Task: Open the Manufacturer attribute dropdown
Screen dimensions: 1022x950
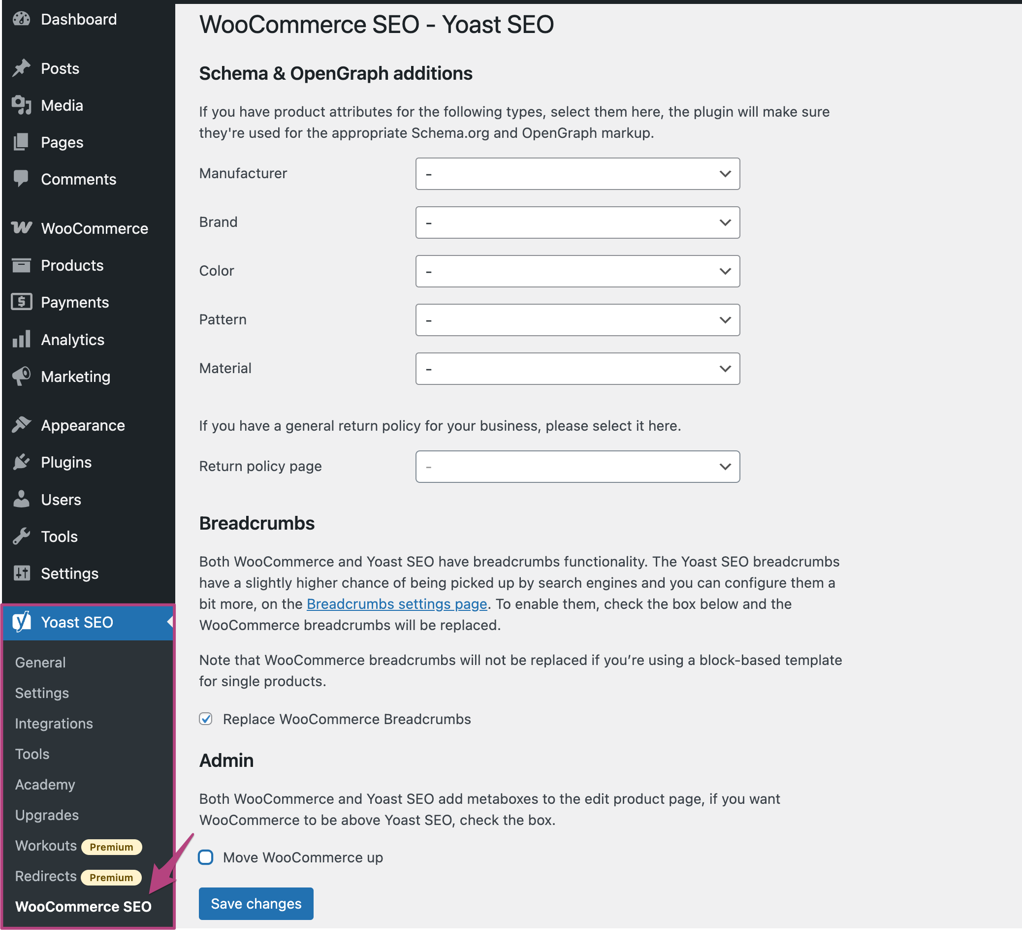Action: 577,174
